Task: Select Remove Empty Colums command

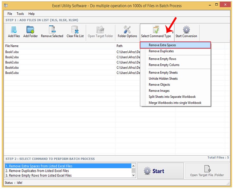Action: point(175,65)
